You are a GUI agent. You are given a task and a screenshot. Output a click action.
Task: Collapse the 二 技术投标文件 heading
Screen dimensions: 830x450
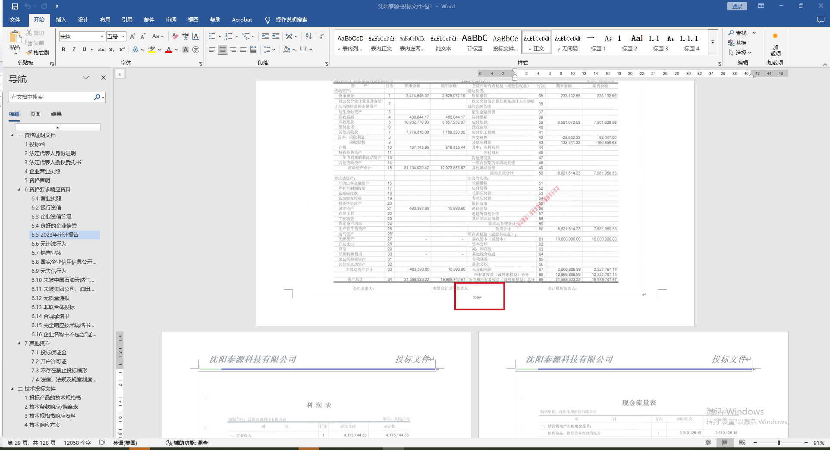[13, 389]
